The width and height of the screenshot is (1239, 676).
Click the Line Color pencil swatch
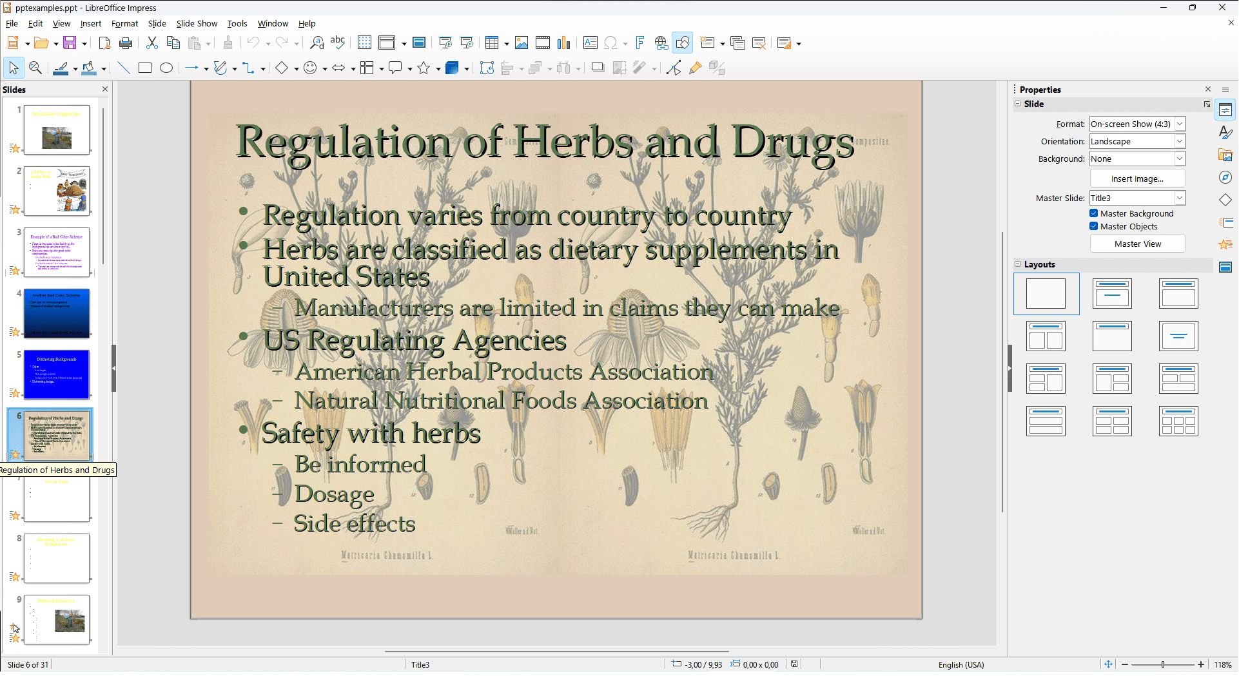[61, 68]
